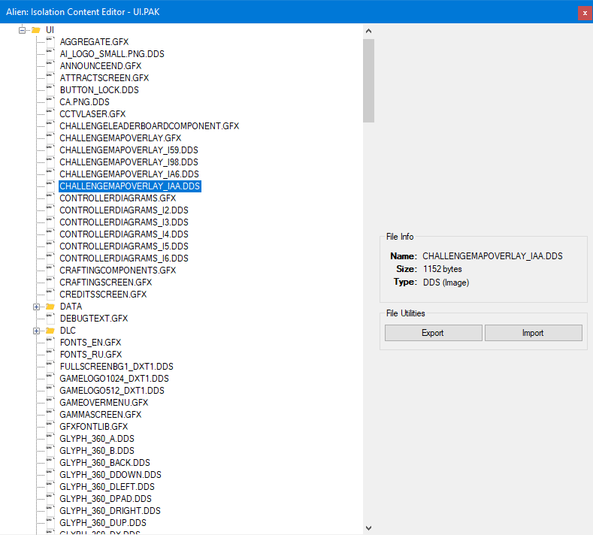Image resolution: width=593 pixels, height=535 pixels.
Task: Select GLYPH_360_DRIGHT.DDS file
Action: (110, 511)
